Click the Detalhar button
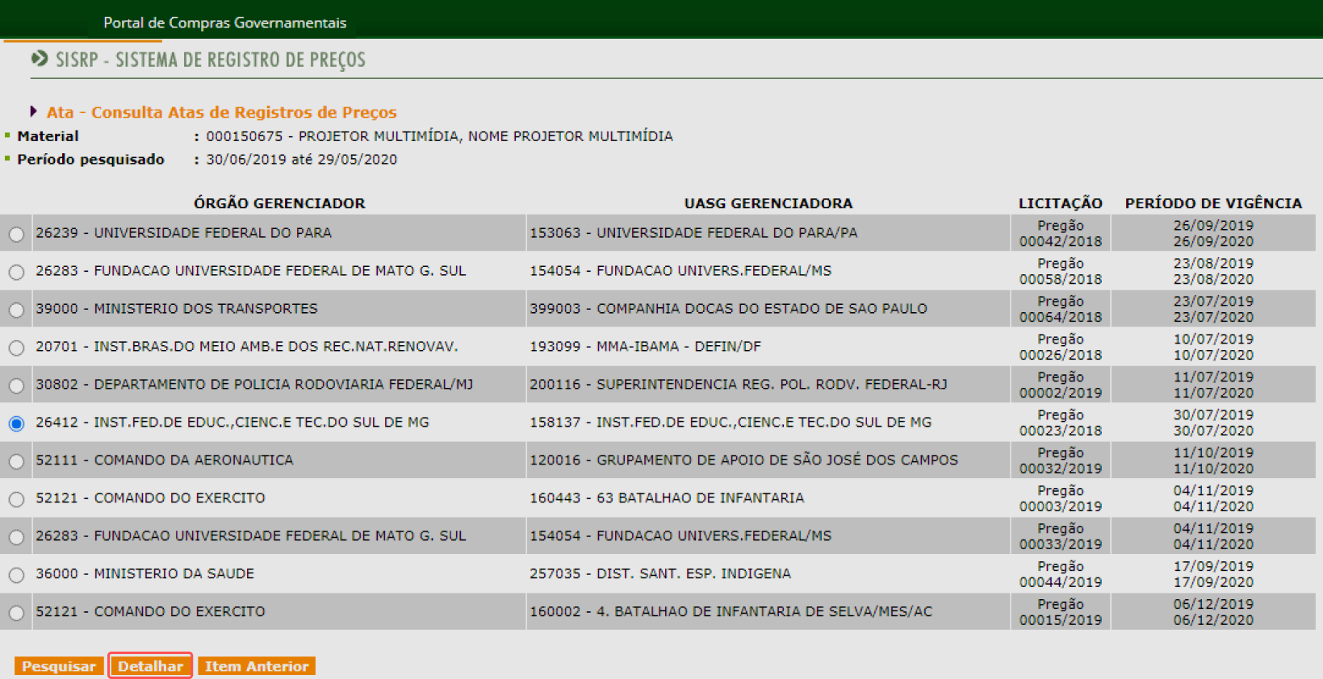1323x679 pixels. (x=150, y=666)
